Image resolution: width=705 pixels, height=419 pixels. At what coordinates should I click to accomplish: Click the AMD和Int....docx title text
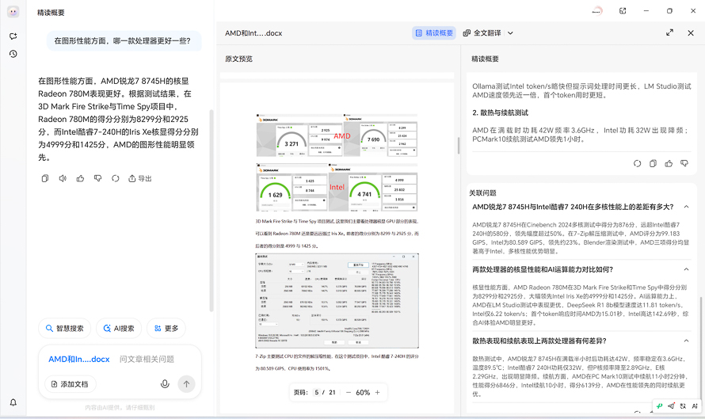253,33
